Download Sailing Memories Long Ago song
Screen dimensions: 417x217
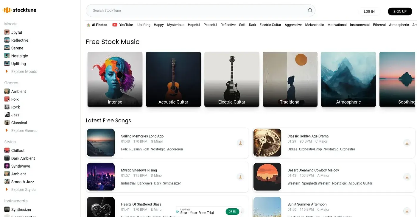(x=240, y=143)
